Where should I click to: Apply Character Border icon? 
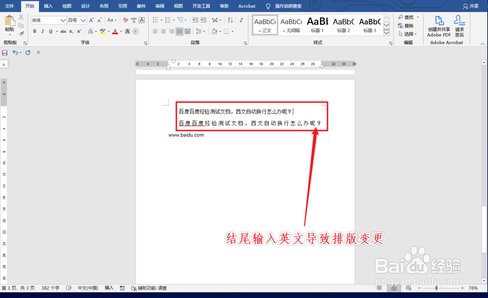coord(142,20)
